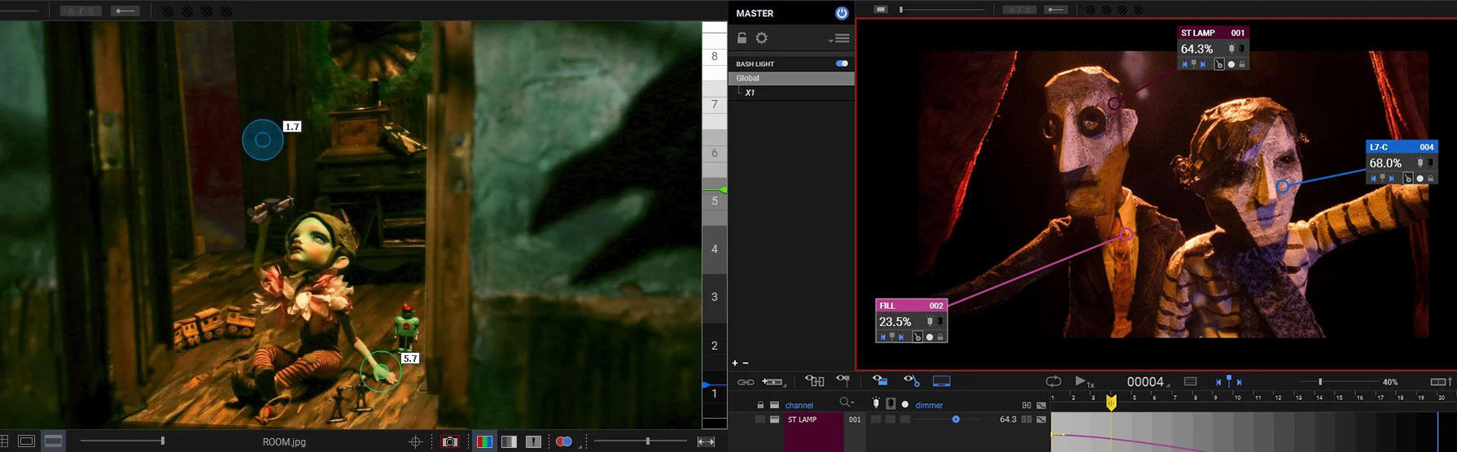Screen dimensions: 1457x452
Task: Click the single frame view icon
Action: [26, 441]
